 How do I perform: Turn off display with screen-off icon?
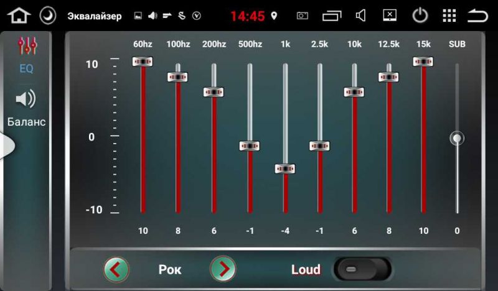pyautogui.click(x=390, y=15)
